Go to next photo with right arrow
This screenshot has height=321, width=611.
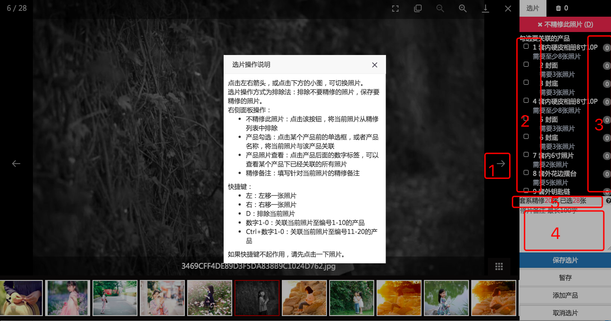[x=501, y=164]
